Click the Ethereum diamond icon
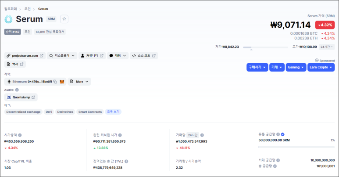Viewport: 339px width, 177px height. coord(9,82)
